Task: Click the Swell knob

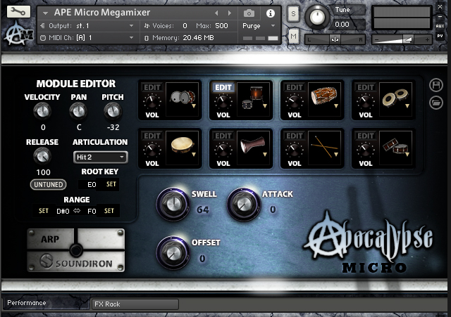Action: pyautogui.click(x=172, y=204)
